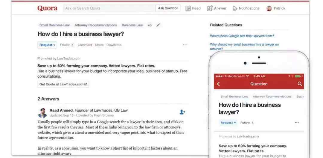
Task: Tap the phone's more options ellipsis
Action: click(x=297, y=123)
